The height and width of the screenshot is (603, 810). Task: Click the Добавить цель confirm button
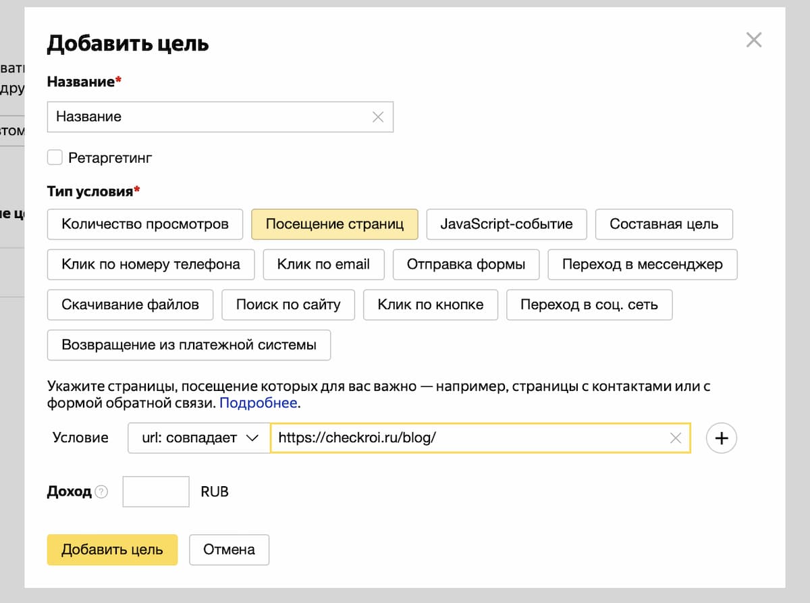point(112,550)
